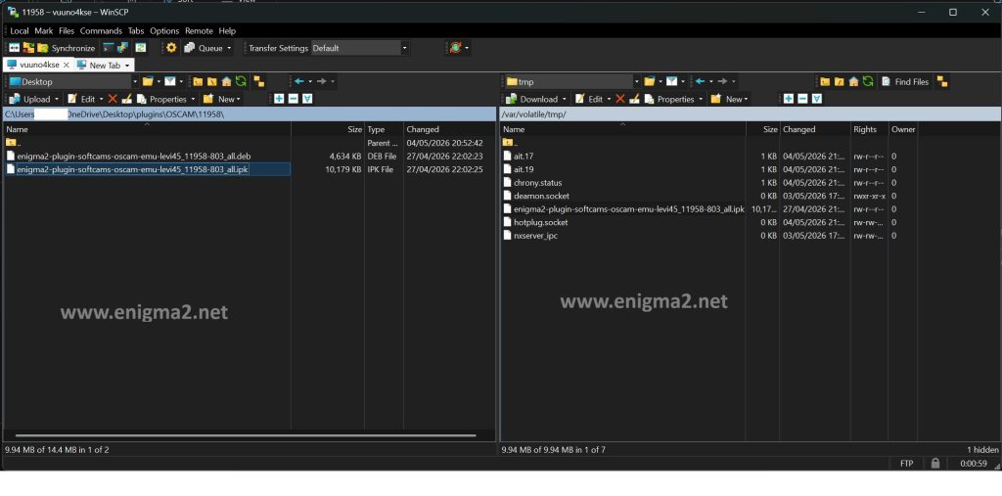Unselect remote files with the minus icon

802,99
